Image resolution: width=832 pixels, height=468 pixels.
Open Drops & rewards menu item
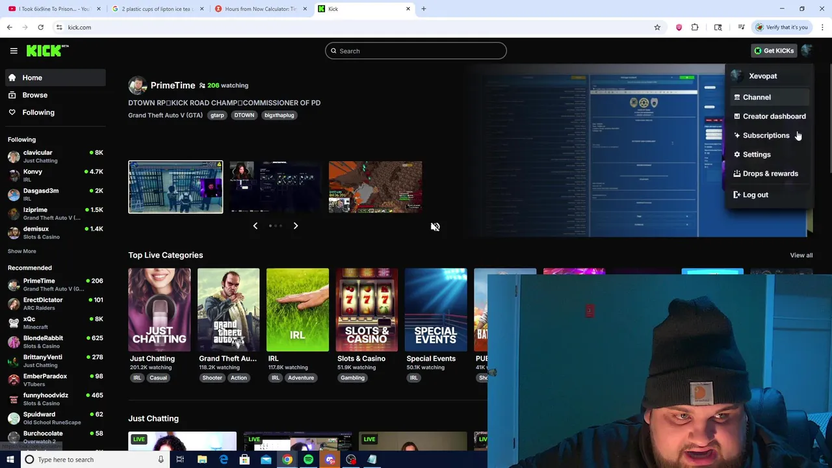tap(768, 174)
